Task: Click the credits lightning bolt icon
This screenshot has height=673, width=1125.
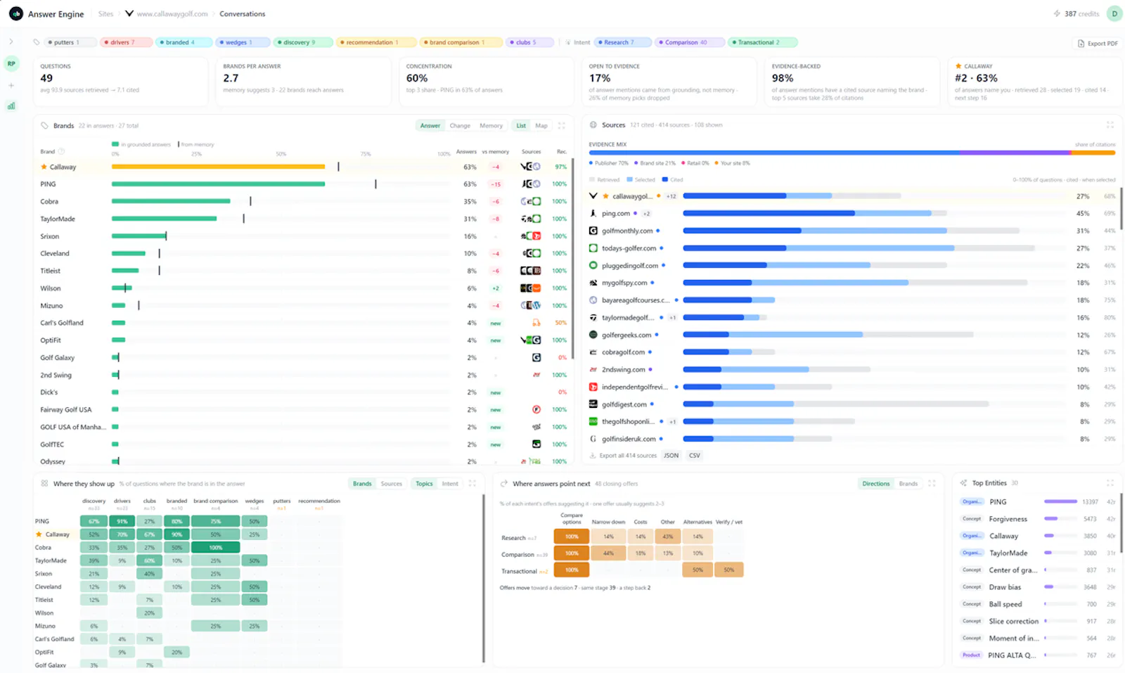Action: [1057, 13]
